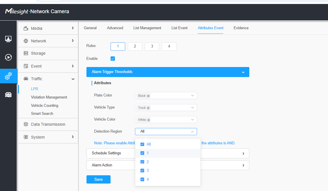Viewport: 328px width, 191px height.
Task: Uncheck detection region 3 checkbox
Action: point(142,171)
